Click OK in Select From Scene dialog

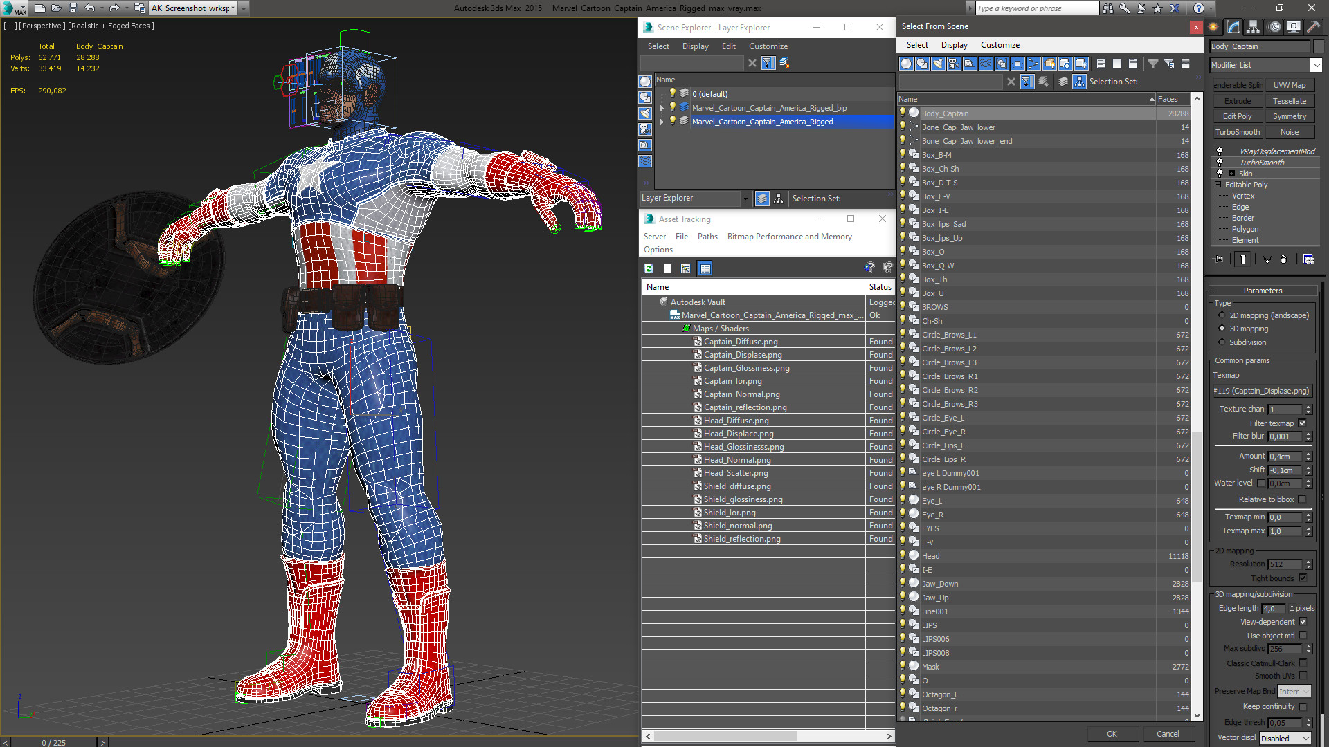(x=1112, y=734)
